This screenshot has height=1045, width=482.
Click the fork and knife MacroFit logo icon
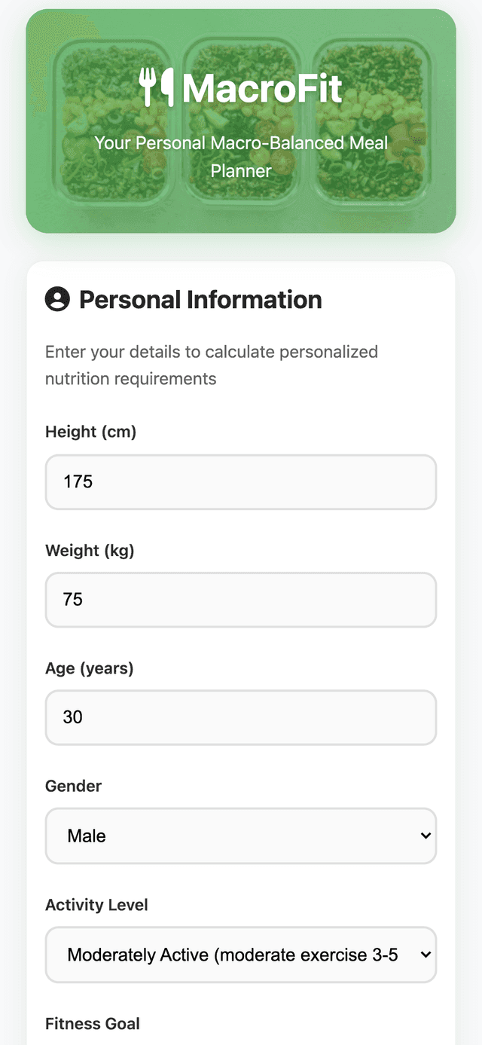pyautogui.click(x=157, y=87)
